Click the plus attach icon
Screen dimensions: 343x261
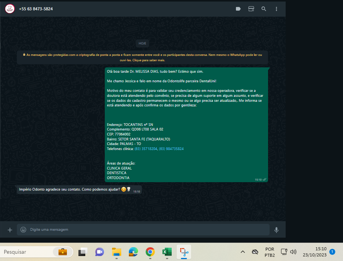[x=10, y=230]
